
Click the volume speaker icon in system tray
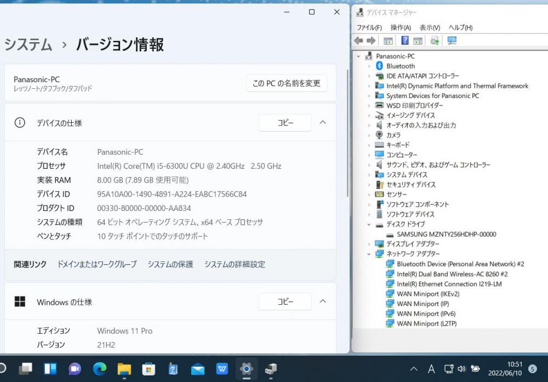tap(461, 369)
